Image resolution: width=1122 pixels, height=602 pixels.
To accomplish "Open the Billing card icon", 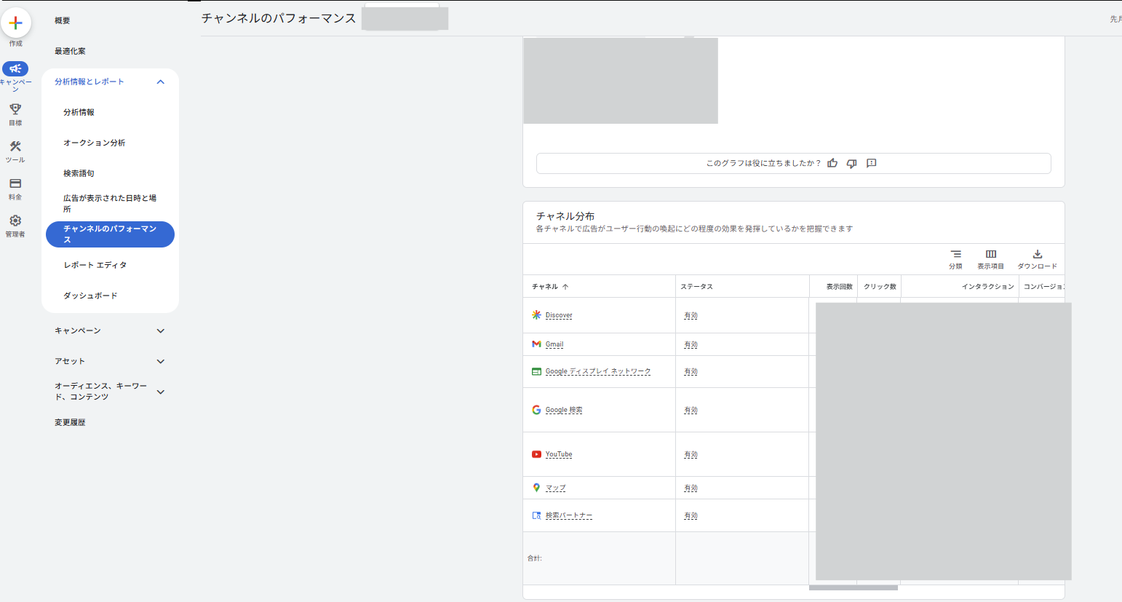I will point(15,183).
